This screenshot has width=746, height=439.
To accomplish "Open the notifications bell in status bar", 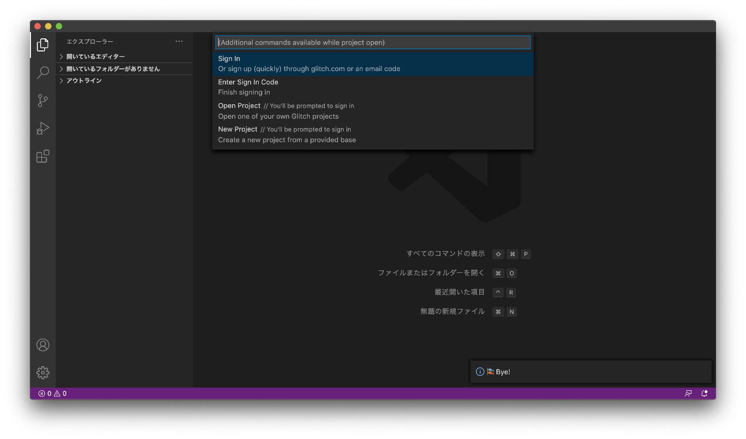I will point(705,394).
